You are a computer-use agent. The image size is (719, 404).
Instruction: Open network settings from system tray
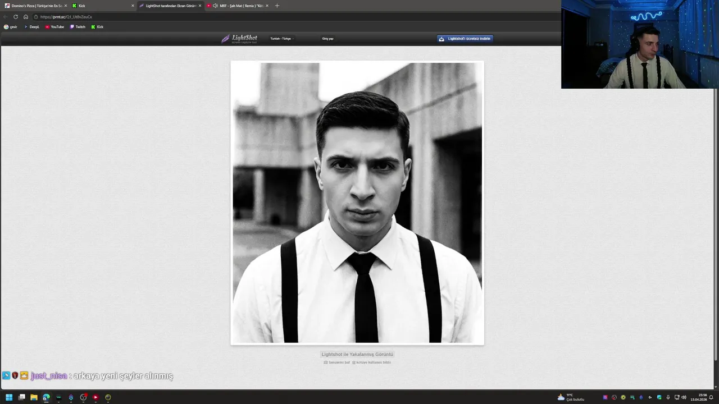coord(677,397)
